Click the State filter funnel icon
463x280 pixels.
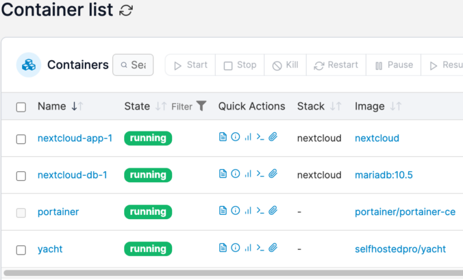point(201,106)
